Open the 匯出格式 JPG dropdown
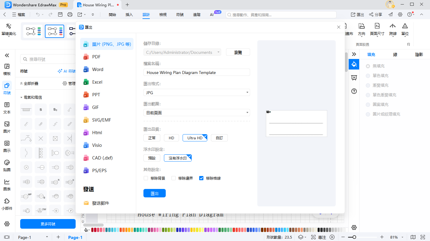 [x=196, y=93]
